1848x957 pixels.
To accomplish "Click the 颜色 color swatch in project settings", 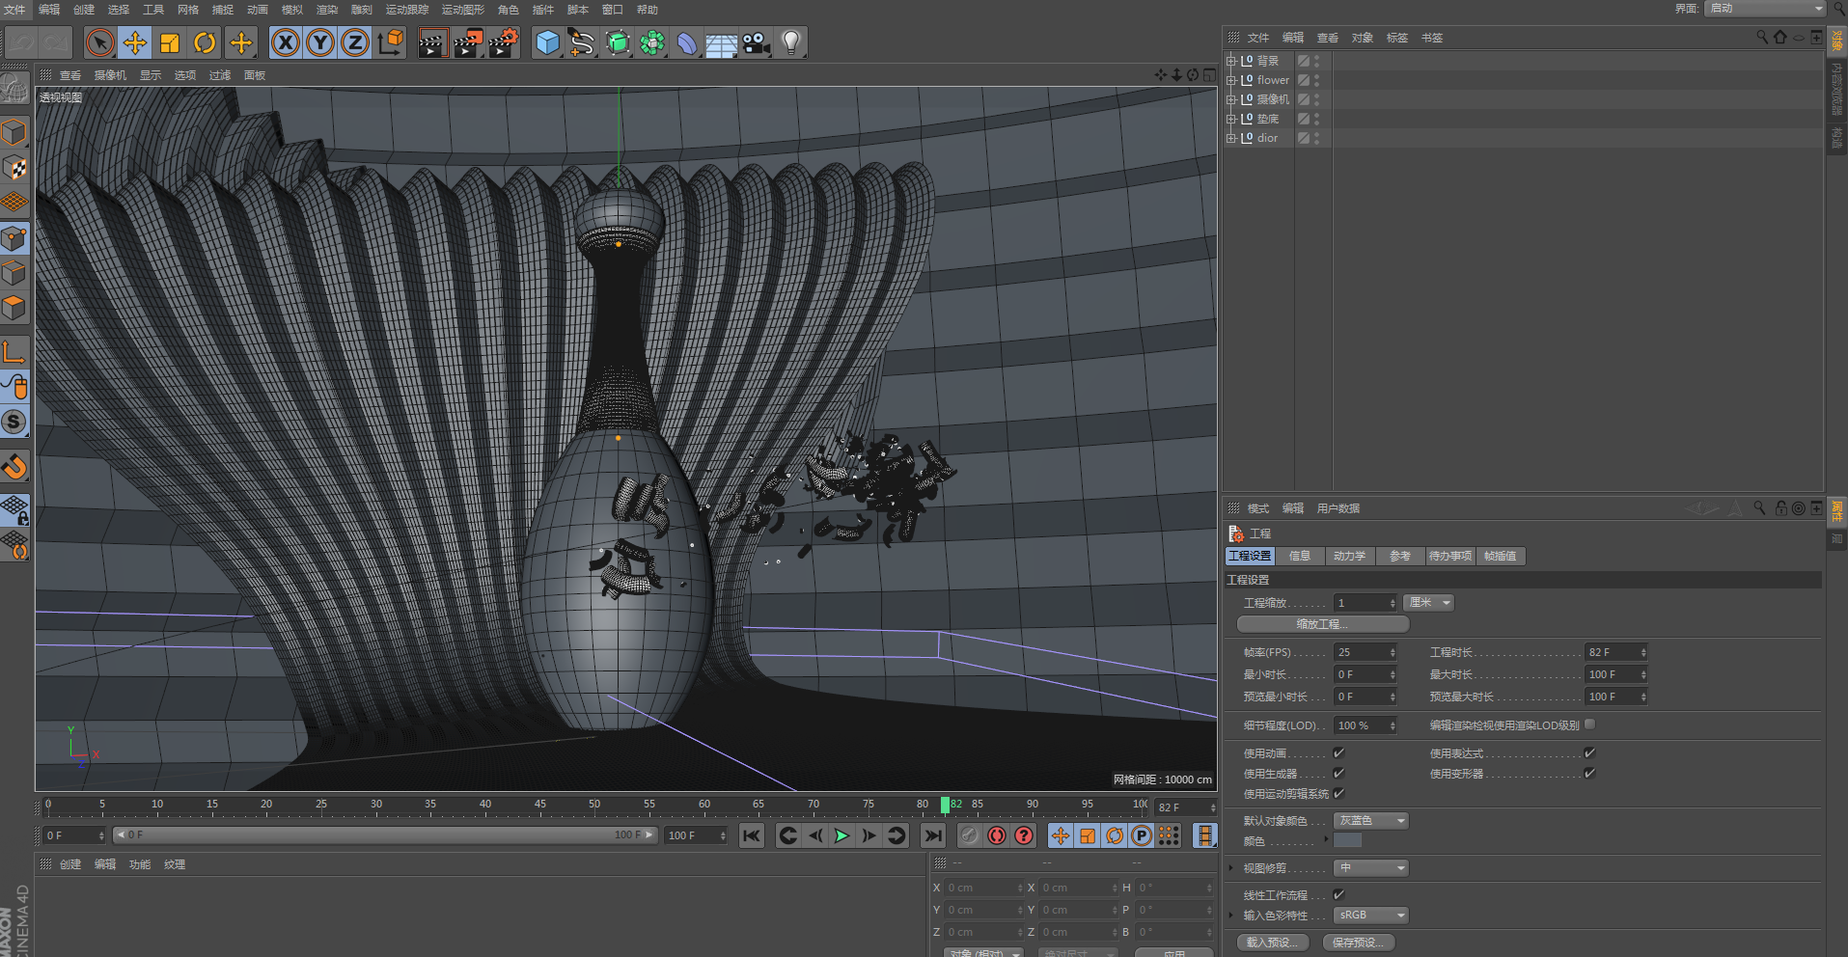I will pos(1347,840).
